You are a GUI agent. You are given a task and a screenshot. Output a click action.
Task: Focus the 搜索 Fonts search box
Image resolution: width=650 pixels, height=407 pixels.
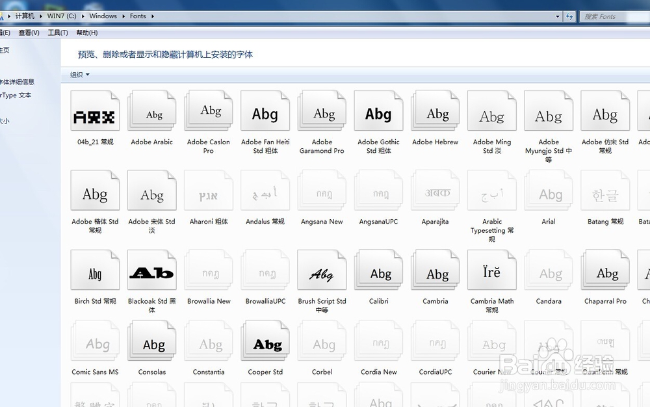pos(615,16)
